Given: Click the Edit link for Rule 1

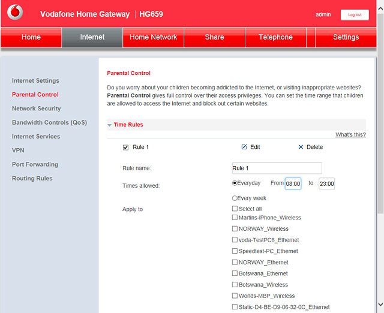Looking at the screenshot, I should point(255,147).
